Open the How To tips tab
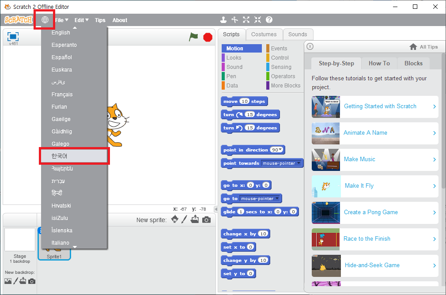Image resolution: width=446 pixels, height=295 pixels. tap(379, 63)
